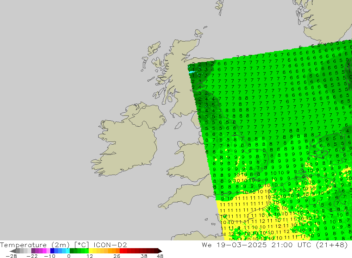Click the 'Temperature (2m) [°C] ICON-D2' title text

[63, 245]
